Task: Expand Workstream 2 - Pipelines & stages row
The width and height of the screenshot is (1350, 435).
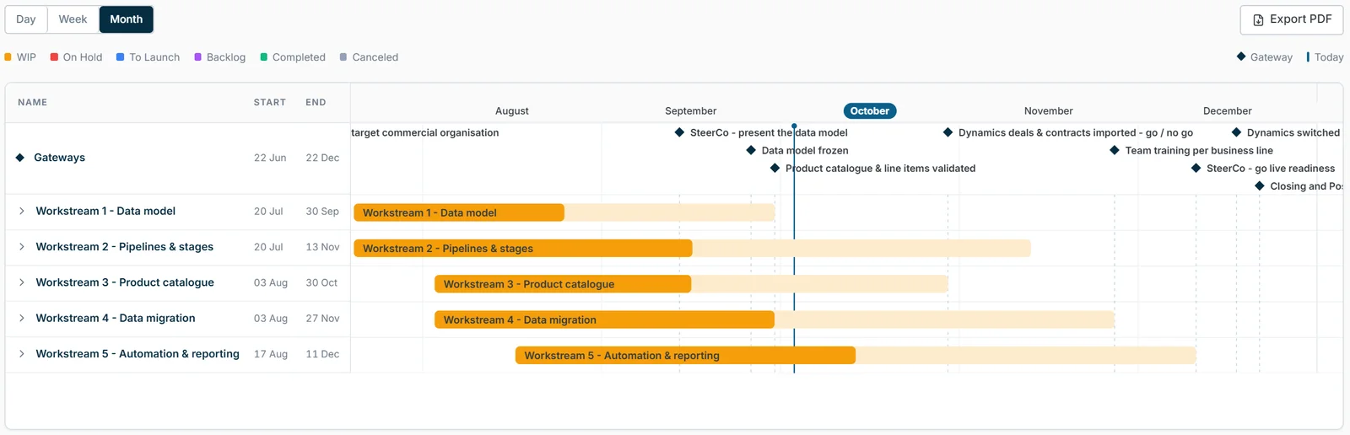Action: (x=22, y=247)
